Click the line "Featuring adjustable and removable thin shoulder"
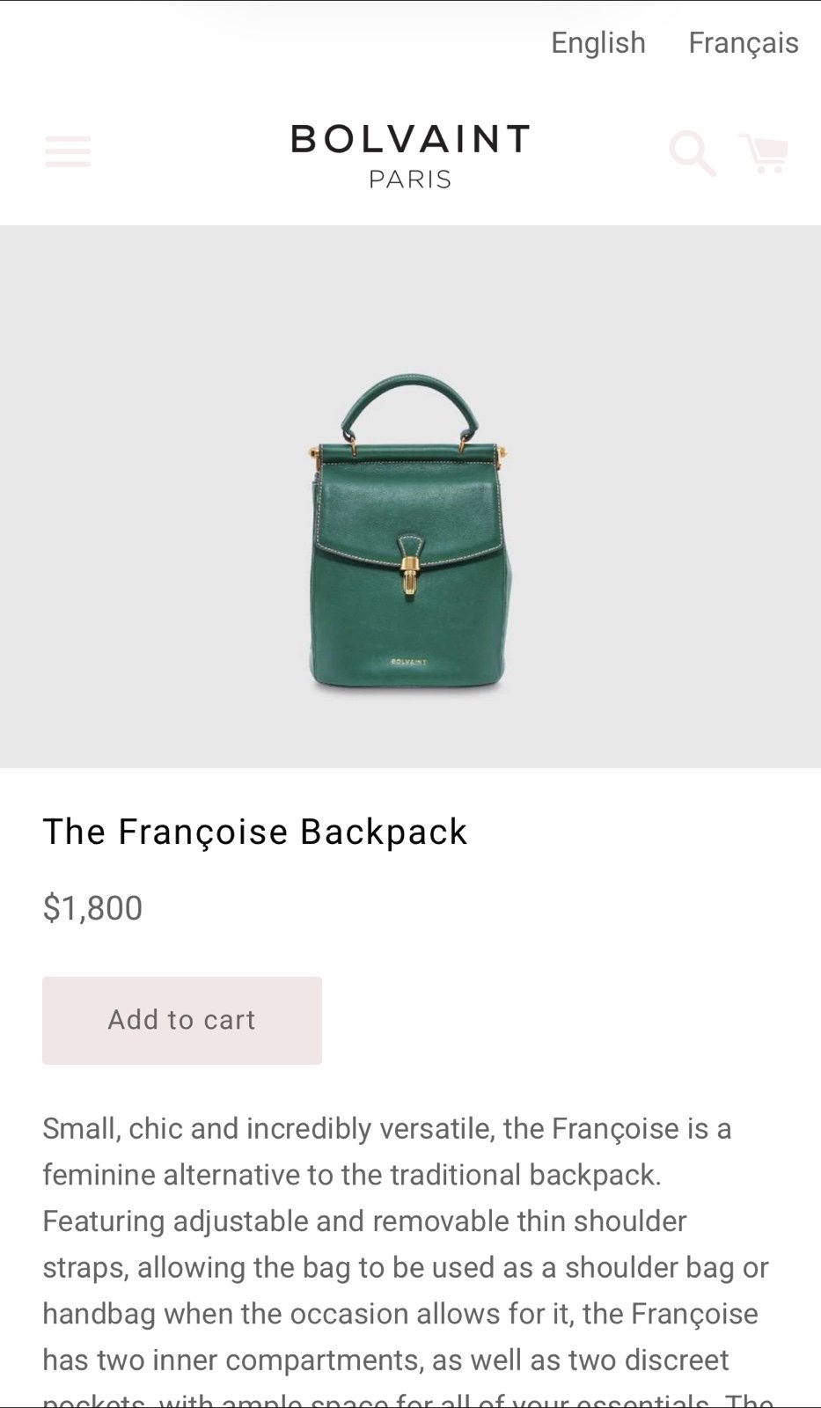The height and width of the screenshot is (1408, 821). coord(364,1221)
